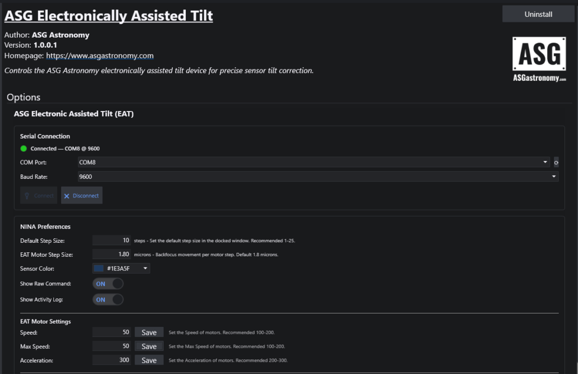Click the plug icon on Connect
578x374 pixels.
27,196
